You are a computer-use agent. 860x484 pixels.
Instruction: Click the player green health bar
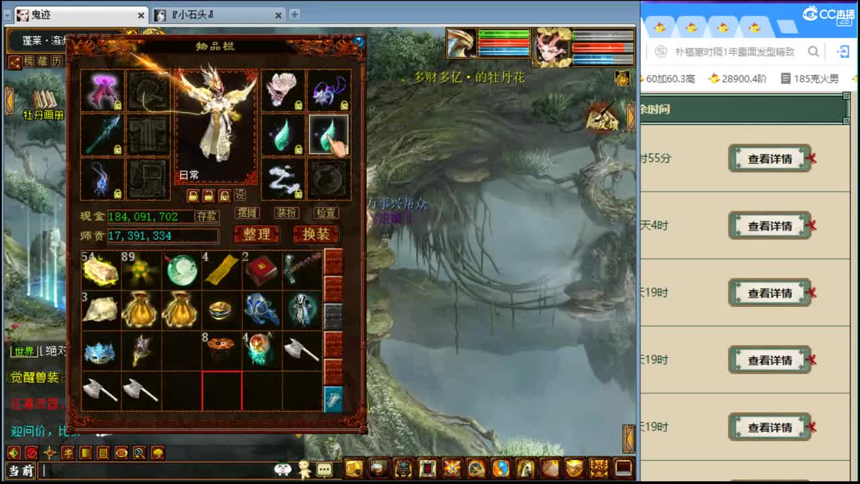click(504, 34)
